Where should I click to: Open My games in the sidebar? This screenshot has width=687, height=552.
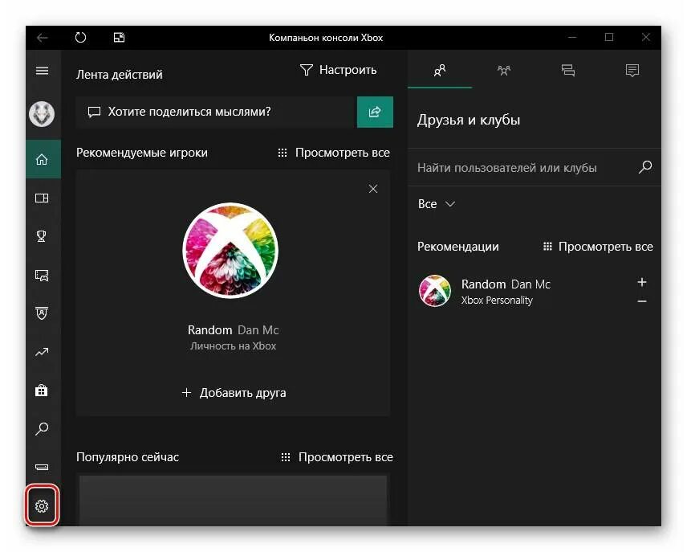[x=42, y=198]
